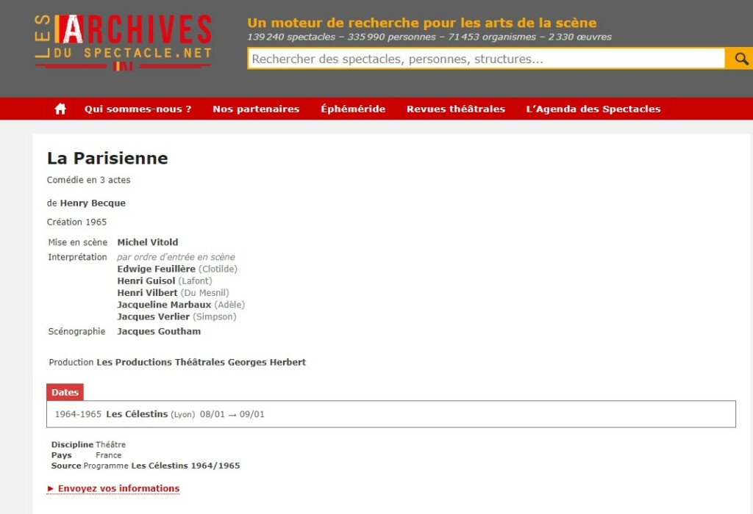Open the "Revues théâtrales" menu item
The width and height of the screenshot is (753, 514).
pyautogui.click(x=456, y=109)
